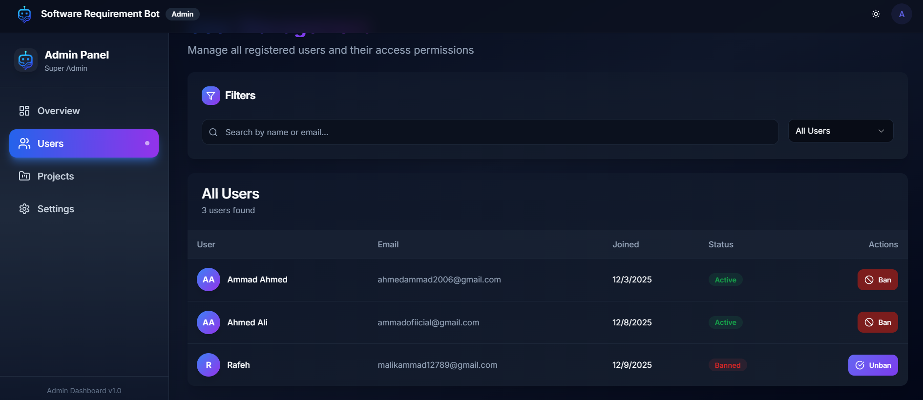Click the Joined column header

(626, 244)
